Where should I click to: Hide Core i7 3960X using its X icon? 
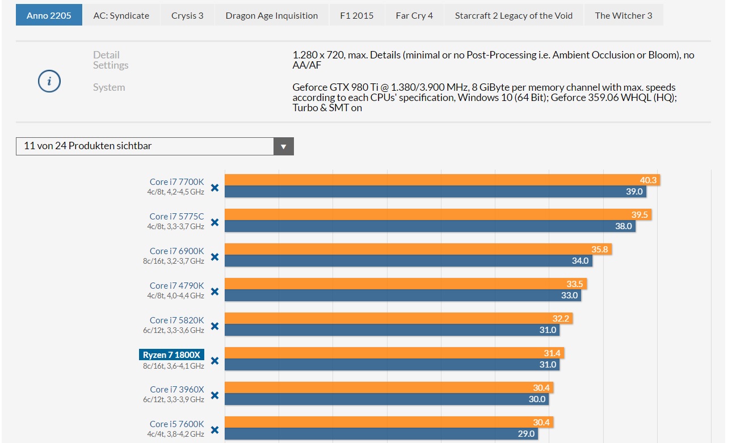214,395
